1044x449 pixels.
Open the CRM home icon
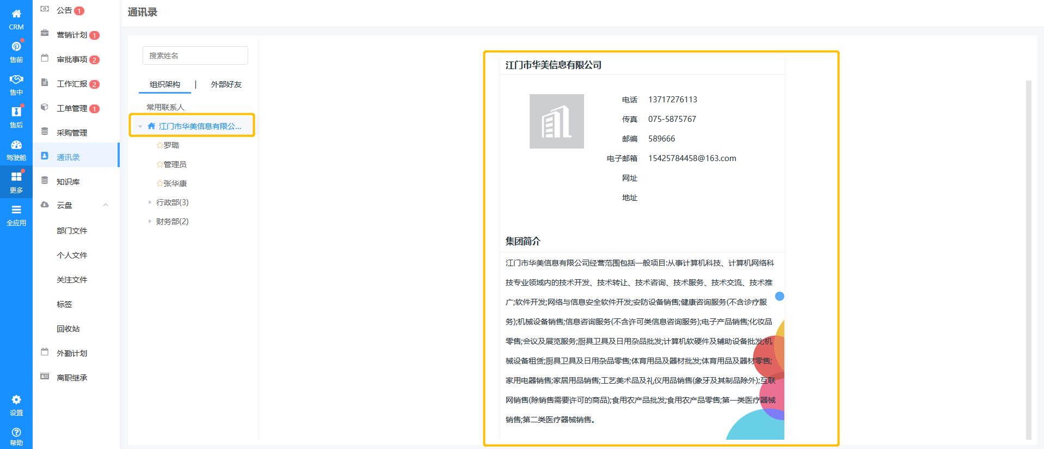(16, 15)
